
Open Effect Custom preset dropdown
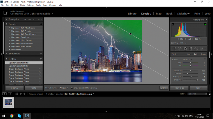coord(187,59)
